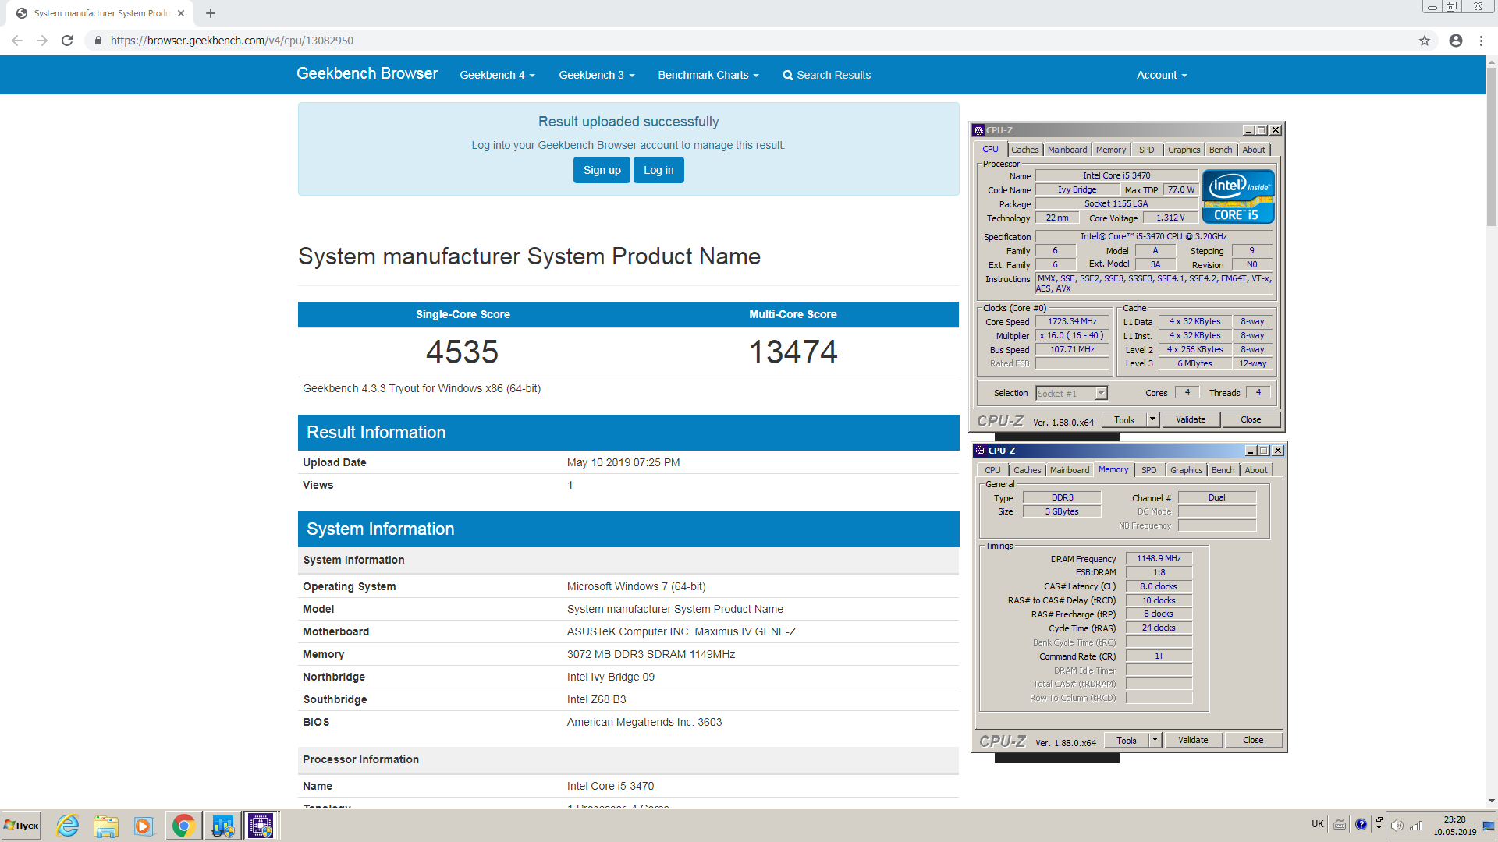Click the browser address bar URL
Screen dimensions: 1498x842
pyautogui.click(x=232, y=41)
